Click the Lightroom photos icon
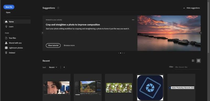Screen dimensions: 210x101 [6, 48]
